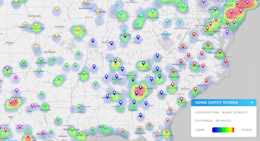Collapse the Home Depot Stores legend arrow
The height and width of the screenshot is (141, 260).
pyautogui.click(x=252, y=103)
